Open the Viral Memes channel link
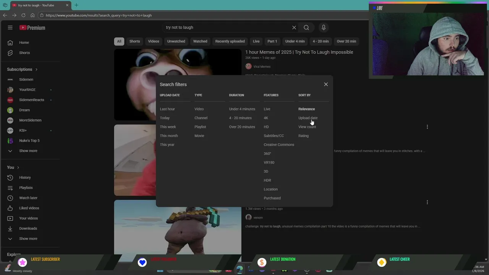Viewport: 489px width, 275px height. [262, 67]
